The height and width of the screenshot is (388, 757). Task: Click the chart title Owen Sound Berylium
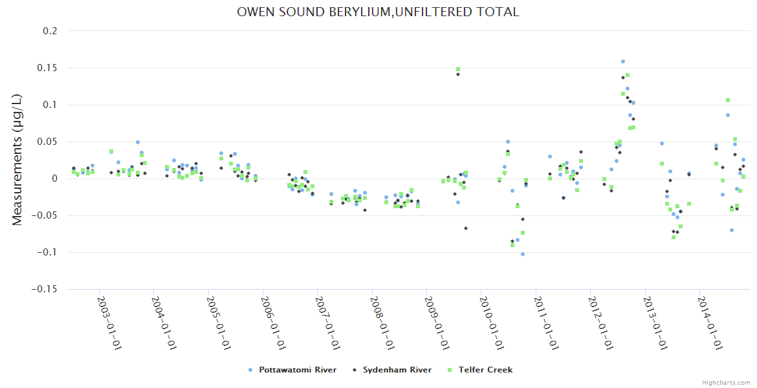[378, 12]
